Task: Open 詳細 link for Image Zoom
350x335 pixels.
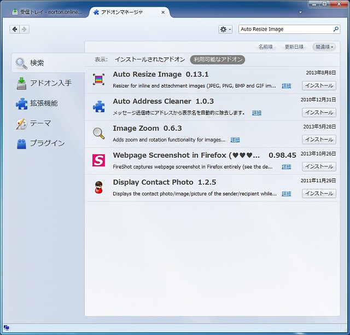Action: coord(235,140)
